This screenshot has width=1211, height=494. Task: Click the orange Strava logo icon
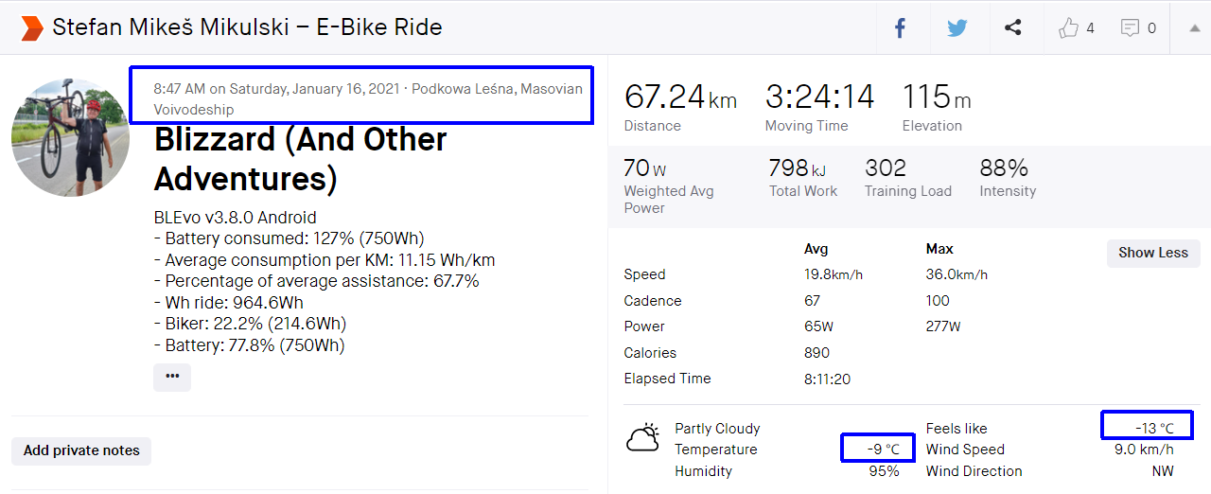32,28
